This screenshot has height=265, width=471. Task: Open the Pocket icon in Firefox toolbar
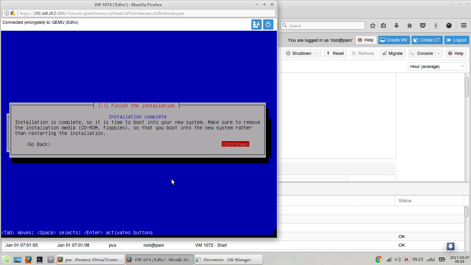(x=423, y=26)
